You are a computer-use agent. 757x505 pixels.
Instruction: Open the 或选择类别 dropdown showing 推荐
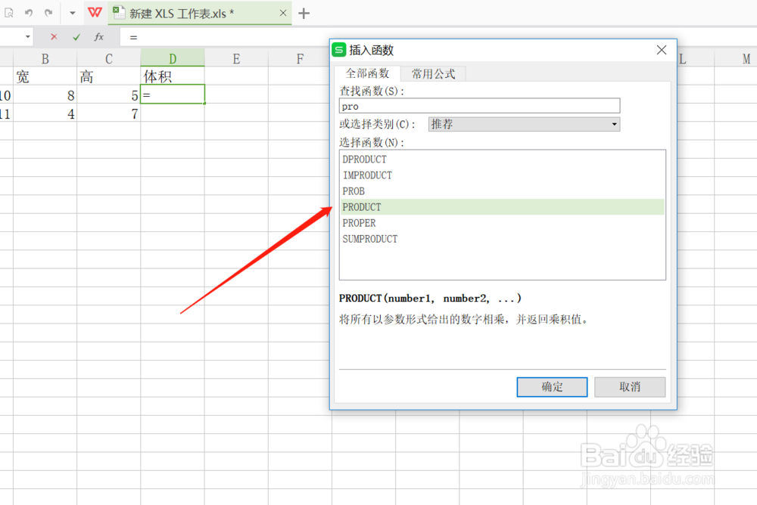coord(524,125)
